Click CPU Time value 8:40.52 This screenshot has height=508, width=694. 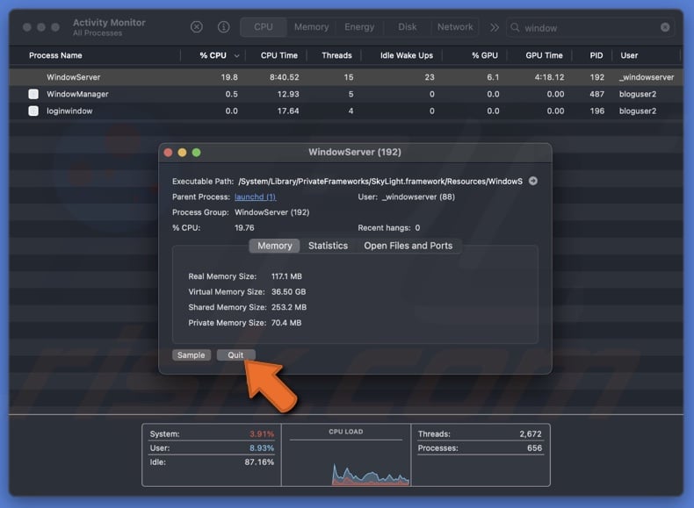[284, 77]
